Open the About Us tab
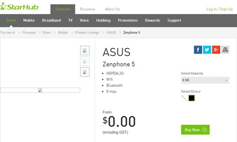 [113, 9]
